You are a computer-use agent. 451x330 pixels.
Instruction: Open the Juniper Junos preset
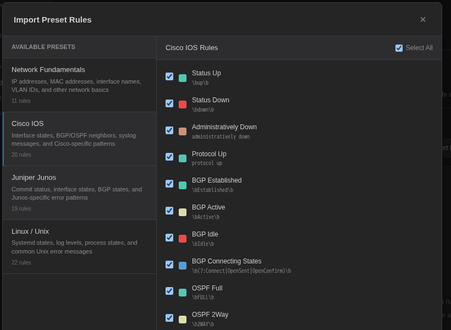click(x=79, y=193)
